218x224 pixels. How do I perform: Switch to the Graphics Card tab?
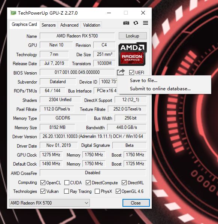click(24, 25)
